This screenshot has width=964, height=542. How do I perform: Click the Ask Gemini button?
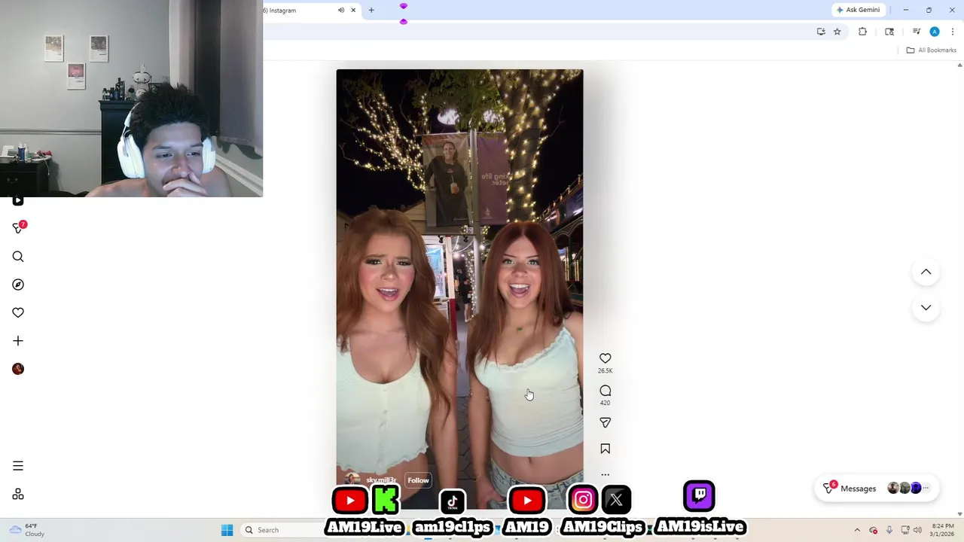coord(858,10)
